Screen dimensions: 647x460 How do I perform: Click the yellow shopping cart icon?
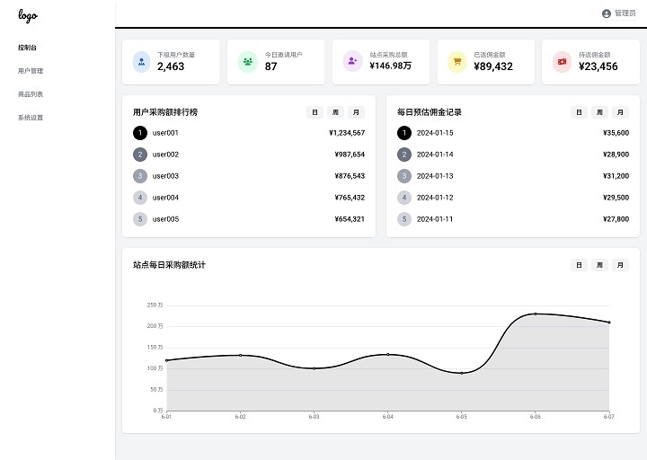[457, 62]
